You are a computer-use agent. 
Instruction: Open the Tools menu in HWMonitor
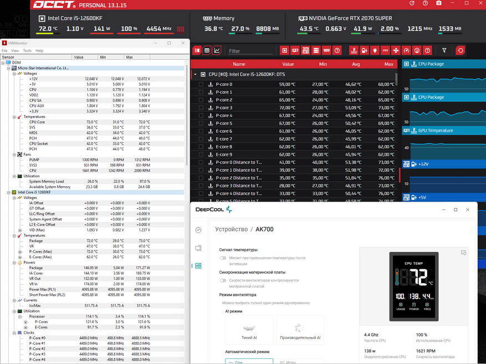pyautogui.click(x=27, y=50)
